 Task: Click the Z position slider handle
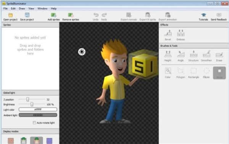coord(27,99)
